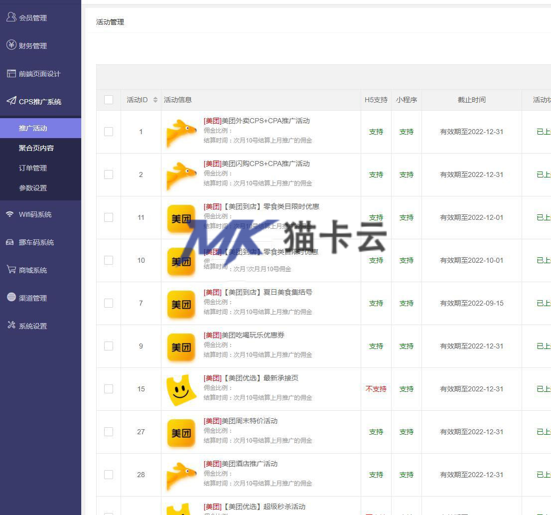Screen dimensions: 551x515
Task: Tick the checkbox for activity 9
Action: pos(109,346)
